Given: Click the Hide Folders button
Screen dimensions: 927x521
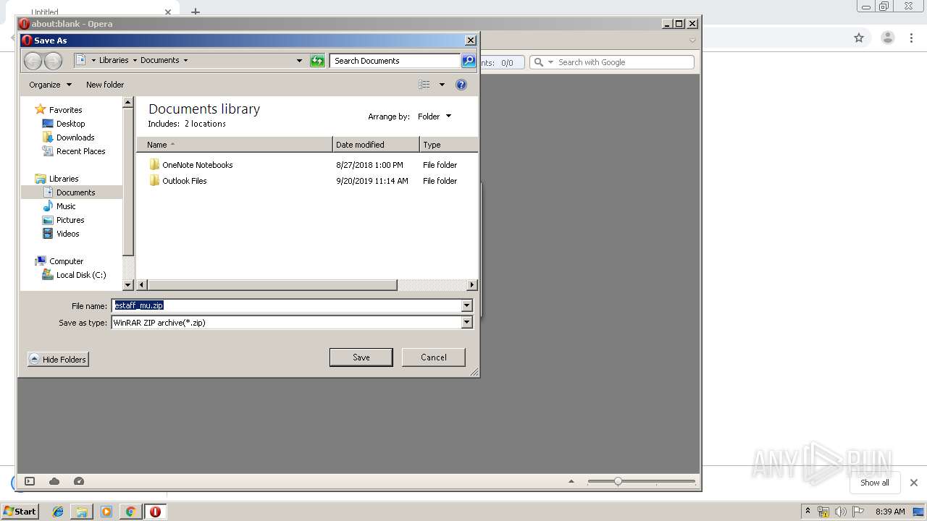Looking at the screenshot, I should point(58,360).
